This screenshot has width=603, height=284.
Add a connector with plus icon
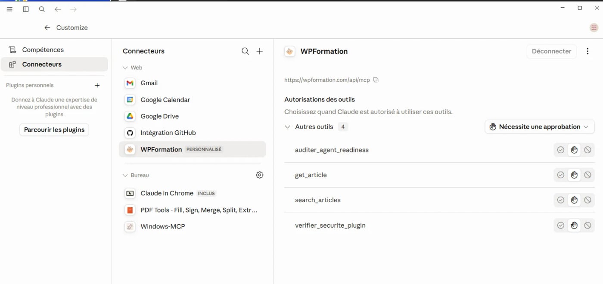pos(260,51)
